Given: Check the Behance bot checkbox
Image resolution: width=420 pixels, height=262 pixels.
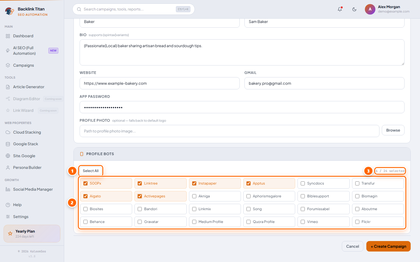Looking at the screenshot, I should (85, 222).
